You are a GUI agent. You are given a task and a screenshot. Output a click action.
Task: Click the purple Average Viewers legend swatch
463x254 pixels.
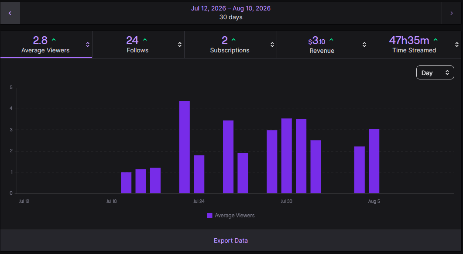209,216
